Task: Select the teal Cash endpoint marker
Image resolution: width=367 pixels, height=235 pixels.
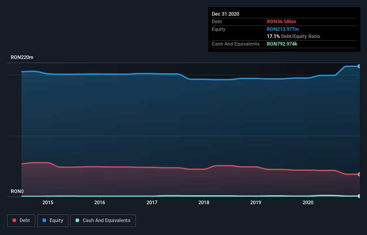Action: 359,196
